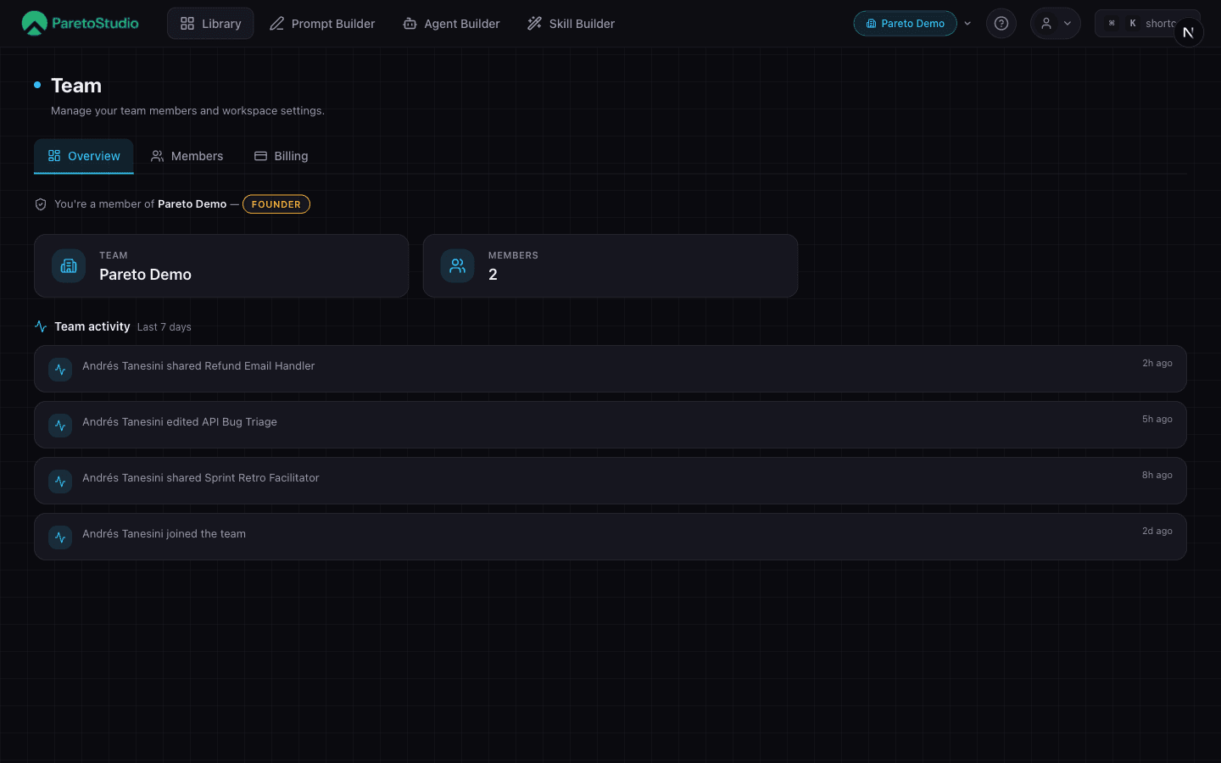
Task: Click activity icon on API Bug Triage row
Action: pyautogui.click(x=60, y=426)
